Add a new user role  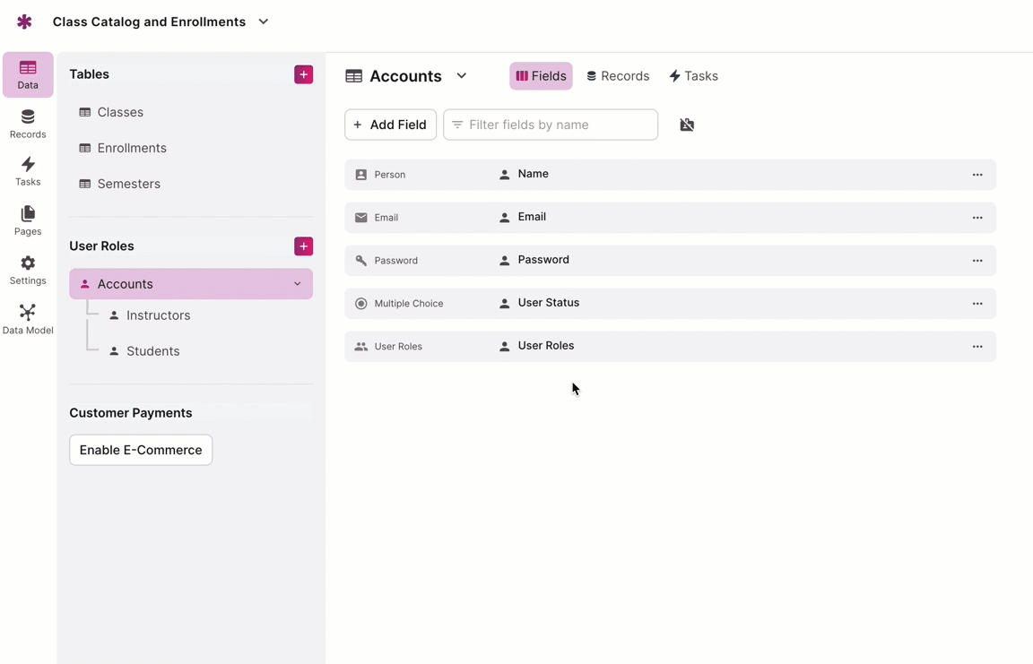pyautogui.click(x=303, y=246)
